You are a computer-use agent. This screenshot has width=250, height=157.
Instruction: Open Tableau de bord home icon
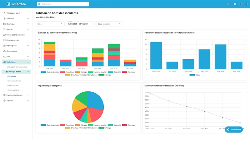pyautogui.click(x=4, y=13)
